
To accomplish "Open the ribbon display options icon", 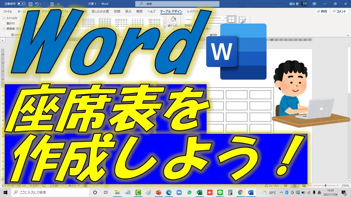I will (314, 4).
